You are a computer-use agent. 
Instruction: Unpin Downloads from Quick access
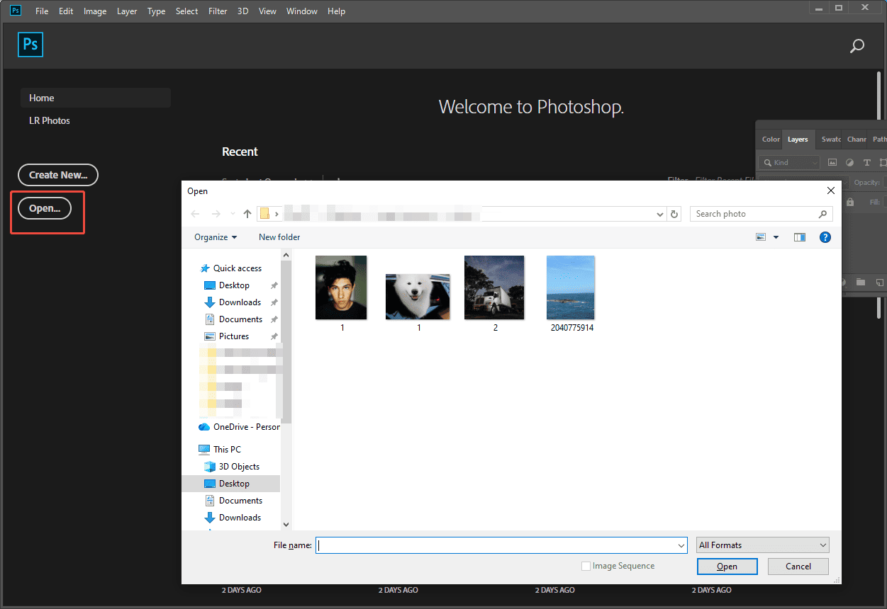(x=273, y=302)
